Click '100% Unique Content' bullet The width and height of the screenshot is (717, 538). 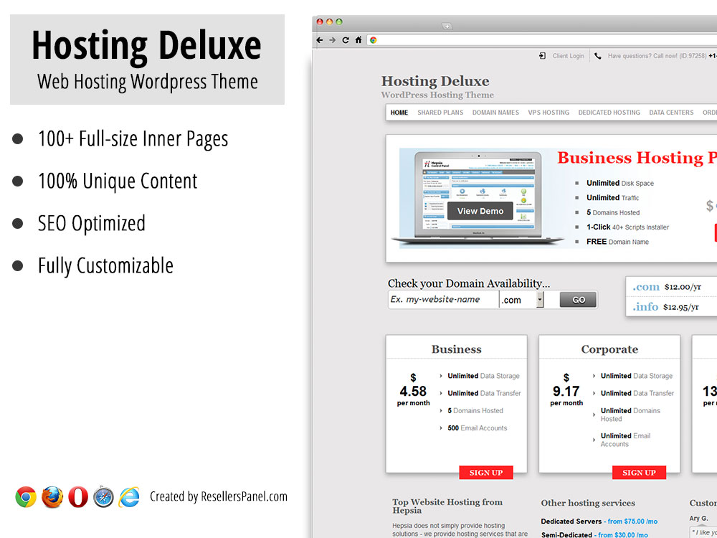pos(118,181)
